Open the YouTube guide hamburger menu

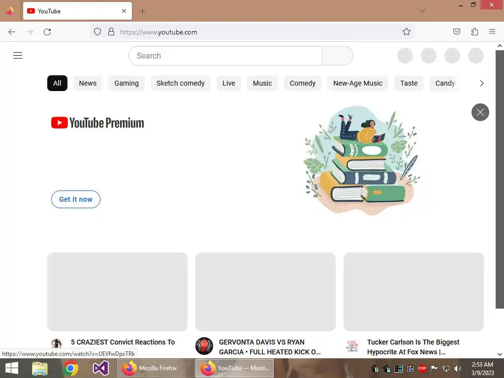coord(18,56)
